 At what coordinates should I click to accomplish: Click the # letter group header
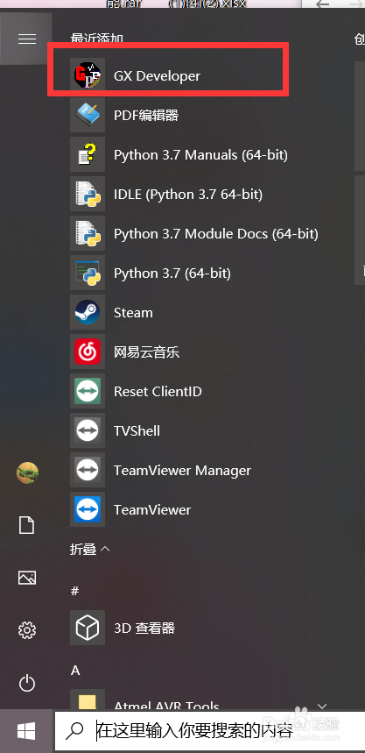click(x=74, y=591)
